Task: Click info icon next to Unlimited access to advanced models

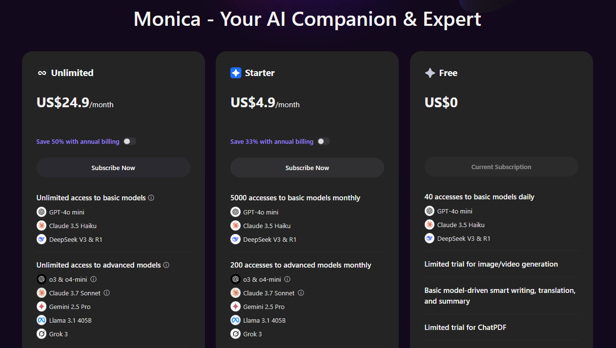Action: coord(166,265)
